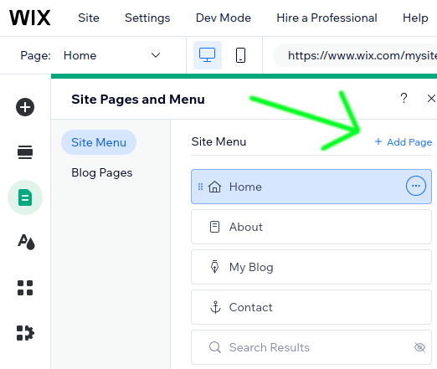Click the Wix logo

(x=30, y=18)
